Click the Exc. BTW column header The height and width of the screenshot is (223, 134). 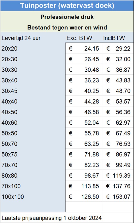(79, 38)
